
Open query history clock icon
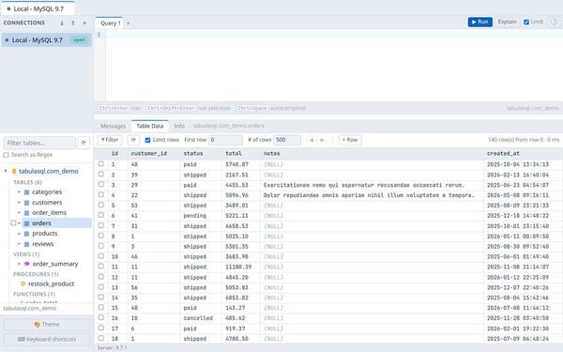[x=554, y=22]
